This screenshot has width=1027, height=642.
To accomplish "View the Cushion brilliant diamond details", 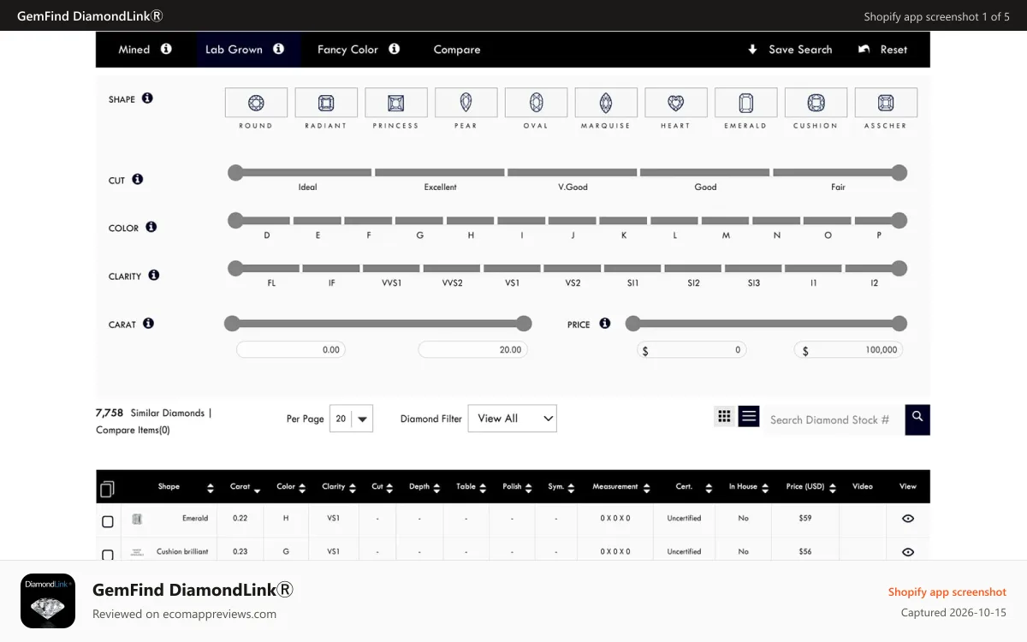I will tap(908, 552).
